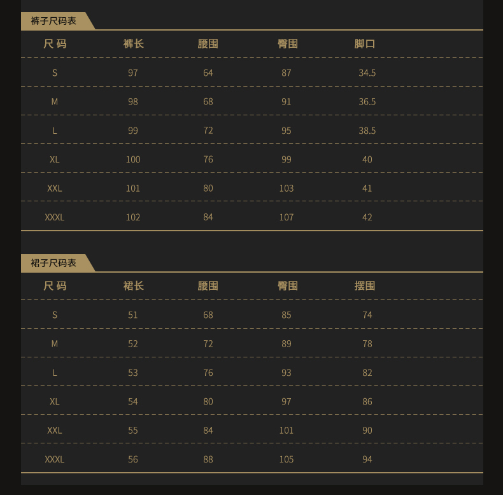The height and width of the screenshot is (495, 503).
Task: Select pants length value 100
Action: coord(133,159)
